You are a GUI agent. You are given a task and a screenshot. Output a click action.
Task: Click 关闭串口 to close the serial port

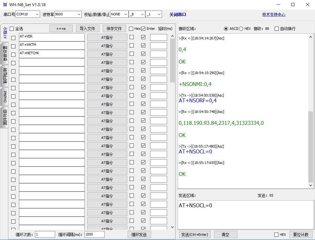pyautogui.click(x=178, y=14)
